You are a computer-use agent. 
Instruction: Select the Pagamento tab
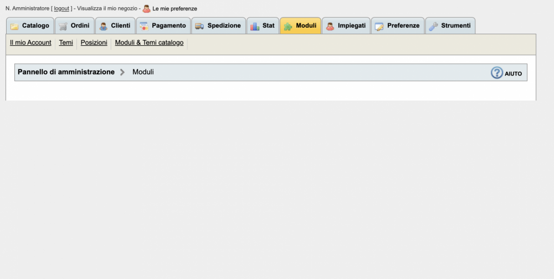click(163, 26)
